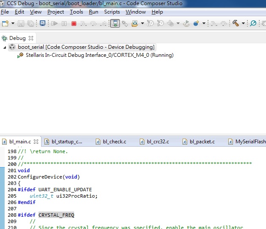The image size is (266, 229).
Task: Click the second reset clock icon
Action: 161,23
